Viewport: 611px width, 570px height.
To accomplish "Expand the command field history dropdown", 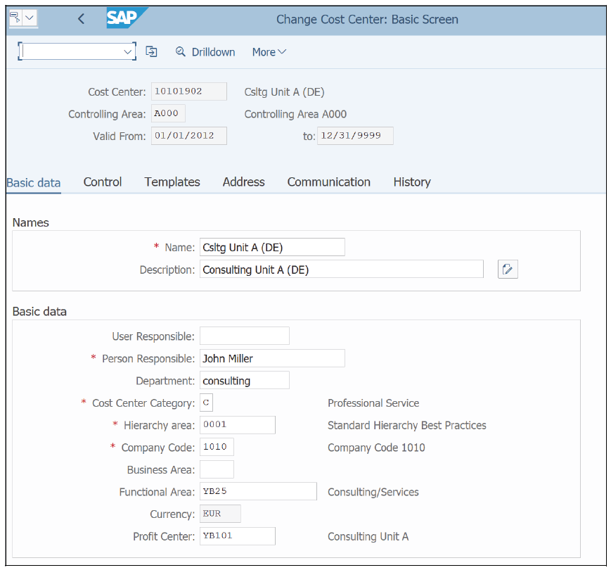I will (127, 51).
